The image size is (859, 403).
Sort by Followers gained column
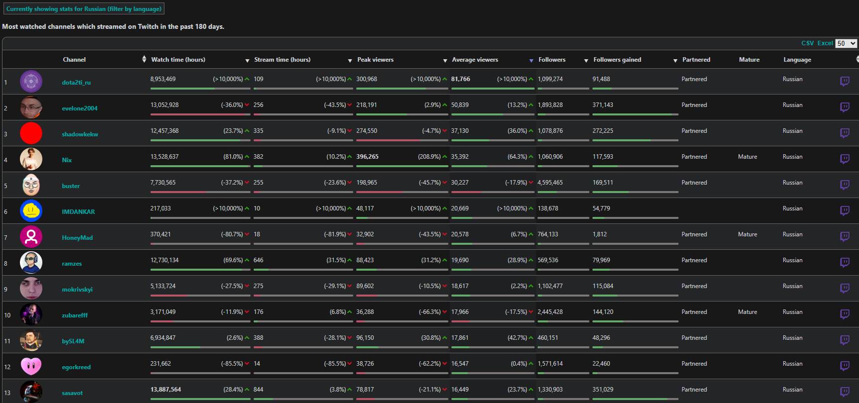click(617, 60)
